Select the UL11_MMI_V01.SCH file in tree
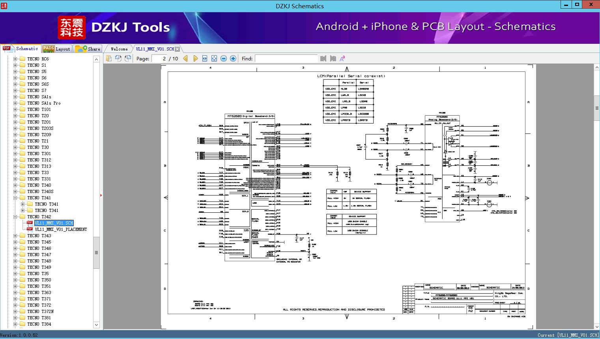The image size is (600, 339). click(54, 223)
